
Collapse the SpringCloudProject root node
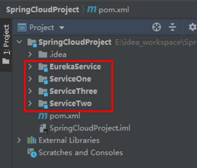coord(19,42)
